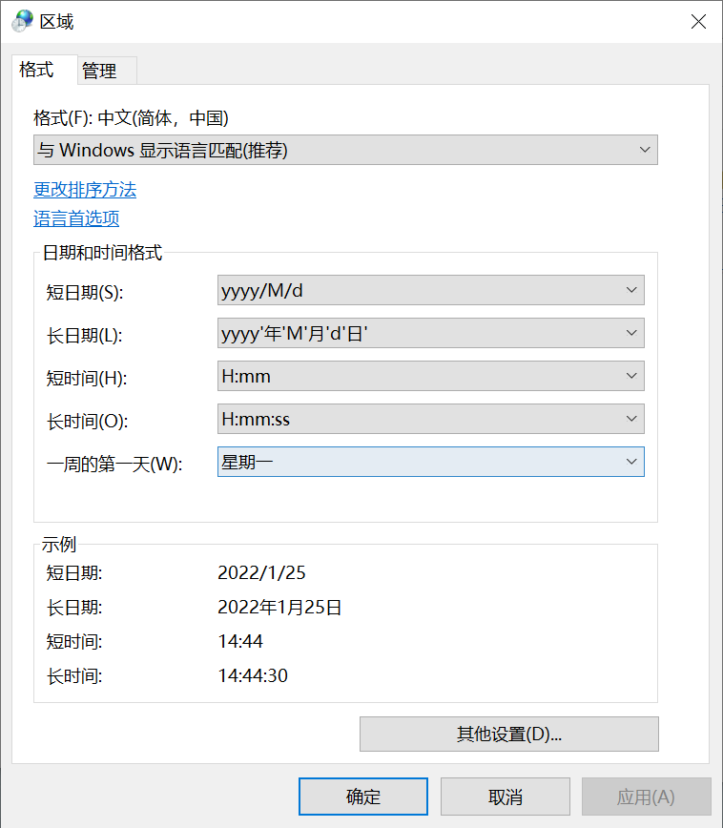Click the 一周的第一天(W): label
723x828 pixels.
(114, 465)
